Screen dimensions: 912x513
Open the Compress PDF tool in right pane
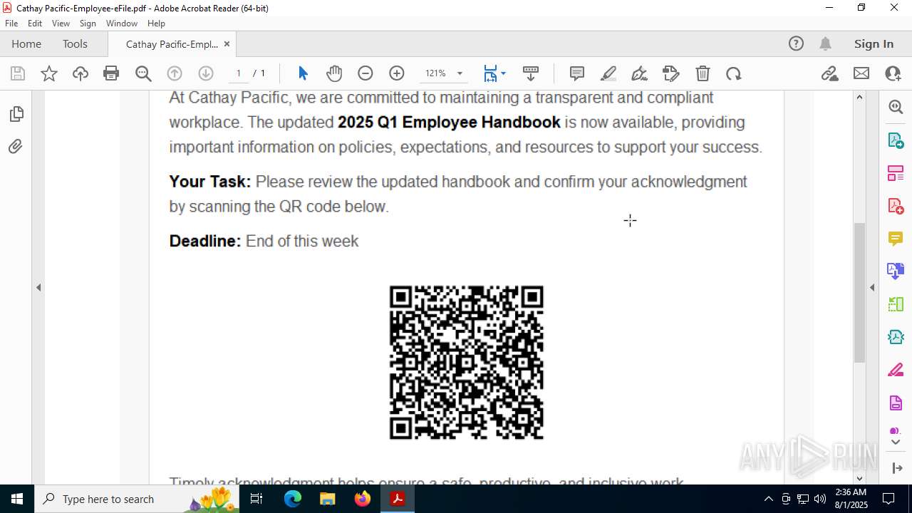pyautogui.click(x=896, y=336)
